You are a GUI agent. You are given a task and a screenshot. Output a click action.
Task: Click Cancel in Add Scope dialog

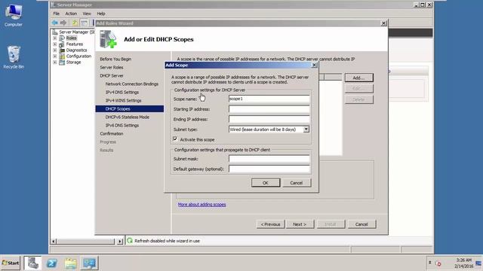[297, 183]
